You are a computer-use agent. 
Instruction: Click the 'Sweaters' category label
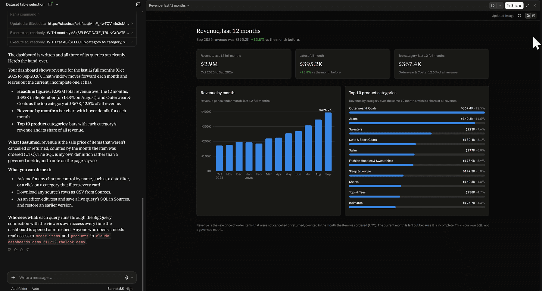(356, 129)
